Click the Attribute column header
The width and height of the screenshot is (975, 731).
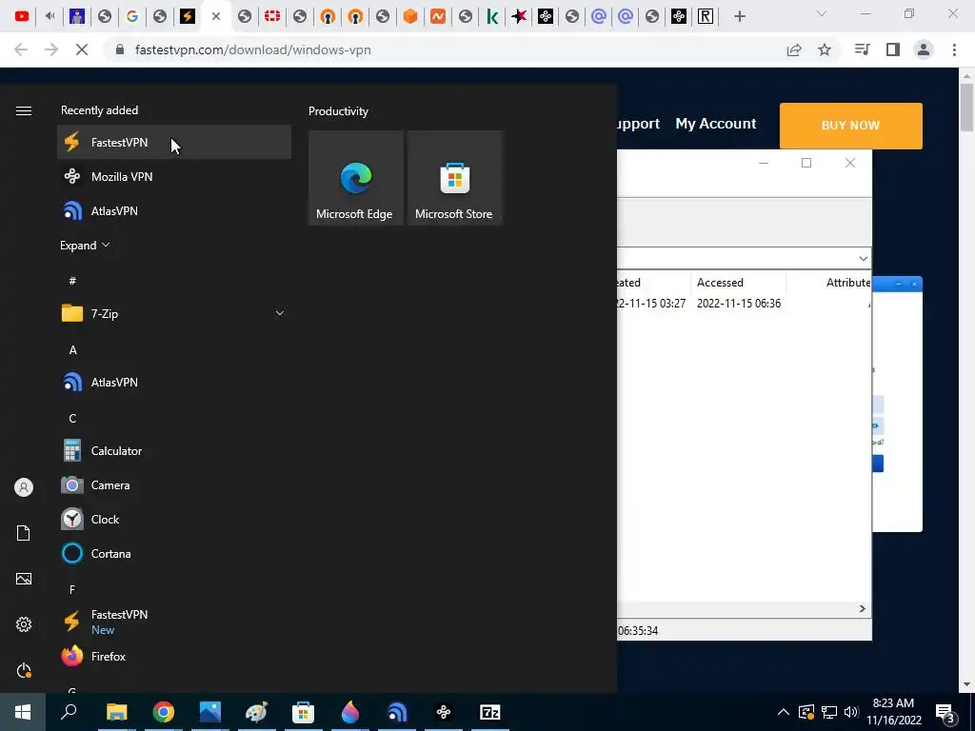(x=848, y=282)
